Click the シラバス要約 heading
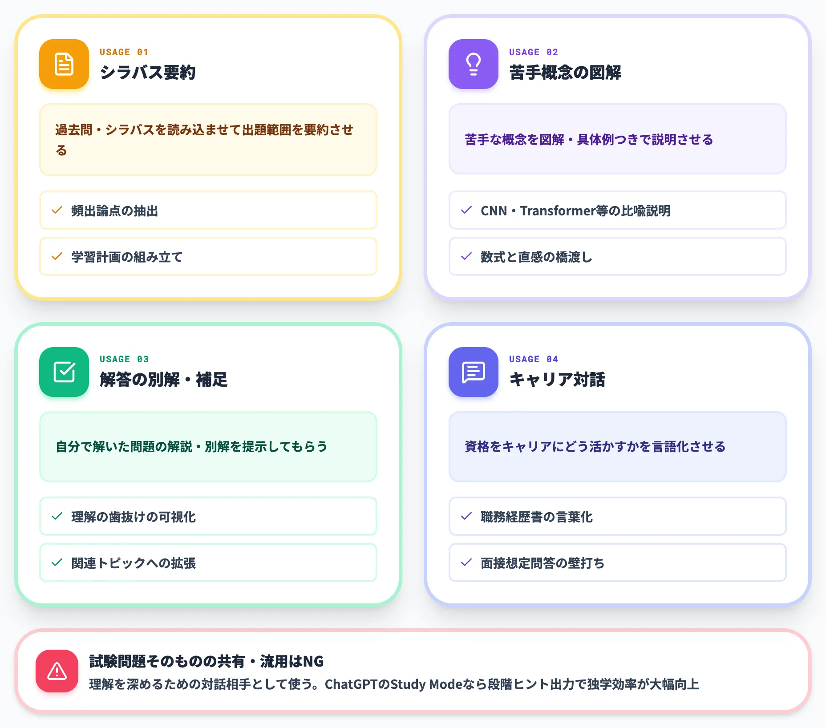Image resolution: width=826 pixels, height=728 pixels. click(x=148, y=72)
